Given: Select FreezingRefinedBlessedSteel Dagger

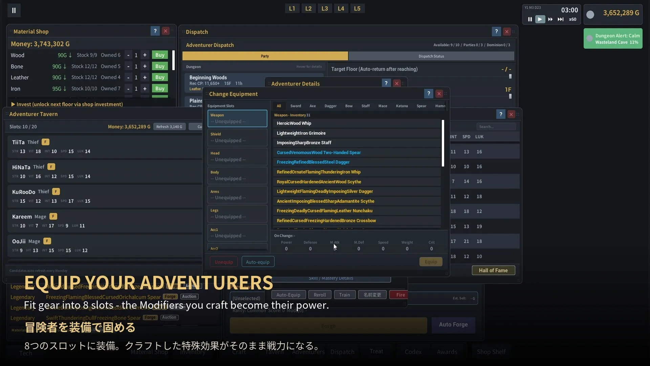Looking at the screenshot, I should tap(357, 162).
